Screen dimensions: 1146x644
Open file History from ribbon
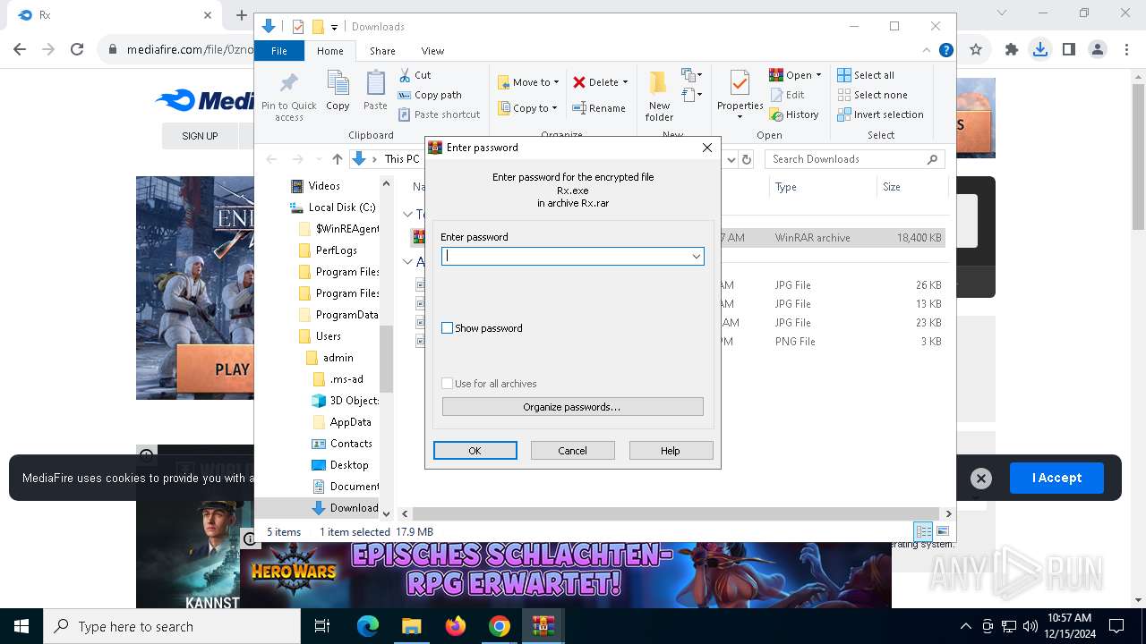(x=794, y=114)
